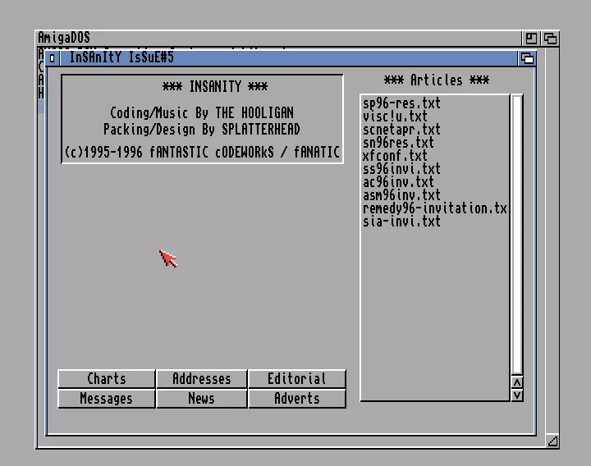Show the Editorial page
Image resolution: width=591 pixels, height=466 pixels.
296,379
